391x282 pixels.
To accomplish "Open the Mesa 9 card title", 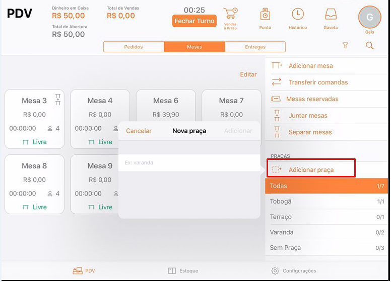I will tap(100, 166).
